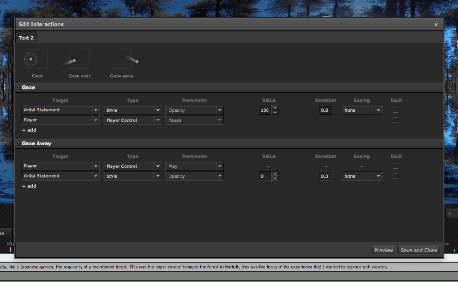The image size is (458, 282).
Task: Add a new action under Gaze section
Action: tap(29, 130)
